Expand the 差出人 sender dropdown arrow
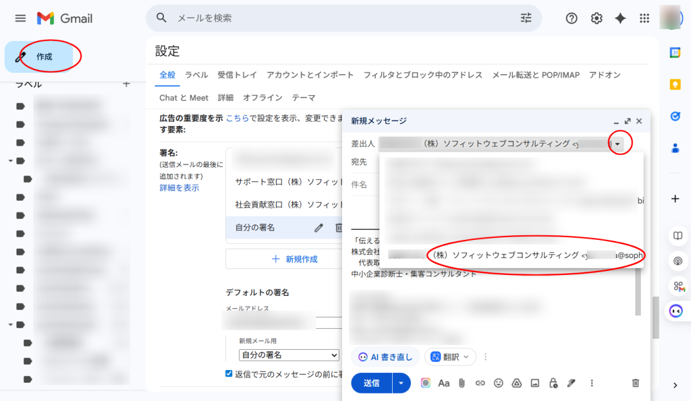This screenshot has width=691, height=401. 617,144
